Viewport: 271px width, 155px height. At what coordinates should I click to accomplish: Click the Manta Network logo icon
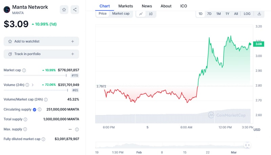pos(7,10)
